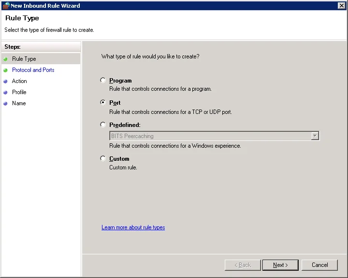The width and height of the screenshot is (348, 278).
Task: Select the Program radio button
Action: [103, 81]
